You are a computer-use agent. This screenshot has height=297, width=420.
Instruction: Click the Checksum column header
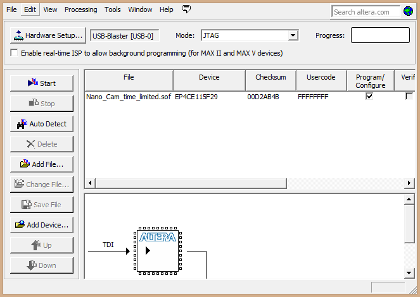coord(270,78)
